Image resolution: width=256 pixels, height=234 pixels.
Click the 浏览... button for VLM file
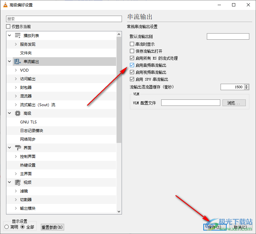pyautogui.click(x=234, y=103)
